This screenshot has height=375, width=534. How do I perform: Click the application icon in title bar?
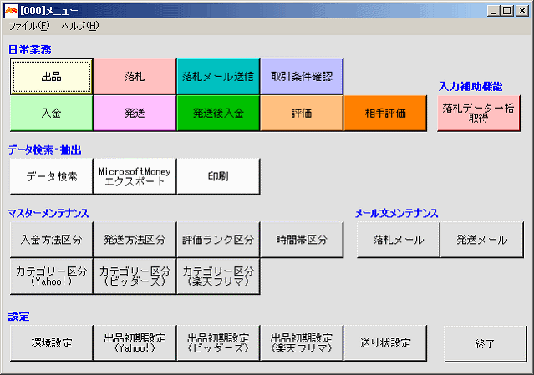pyautogui.click(x=11, y=11)
